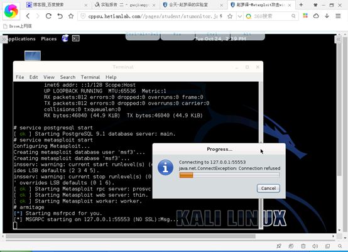Click the armitage command line in the Terminal
The width and height of the screenshot is (348, 252).
coord(29,207)
